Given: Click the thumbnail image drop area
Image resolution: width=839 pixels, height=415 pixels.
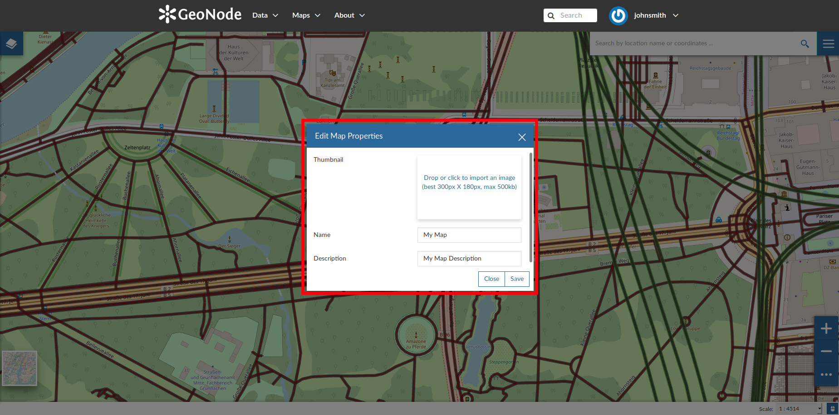Looking at the screenshot, I should (x=469, y=188).
